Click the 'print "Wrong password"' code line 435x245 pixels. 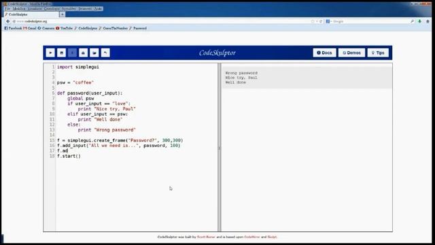pos(107,130)
